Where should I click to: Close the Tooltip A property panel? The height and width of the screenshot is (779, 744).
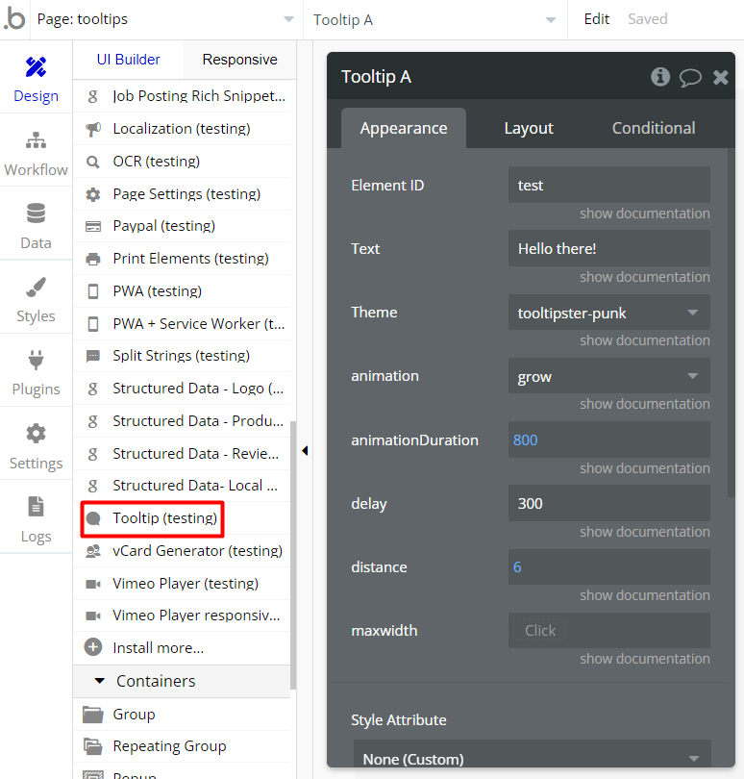point(721,78)
